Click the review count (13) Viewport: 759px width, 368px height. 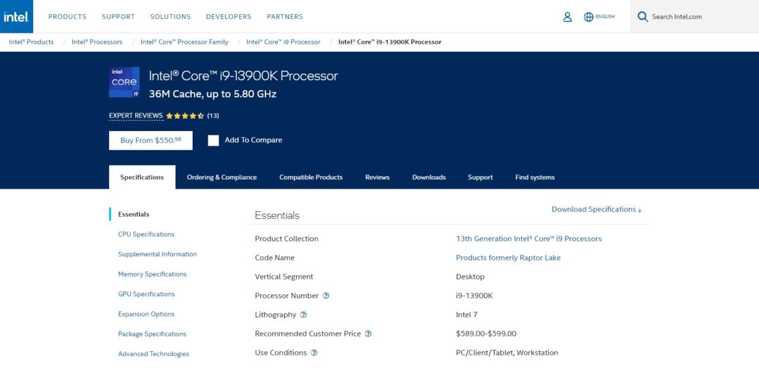(x=213, y=116)
